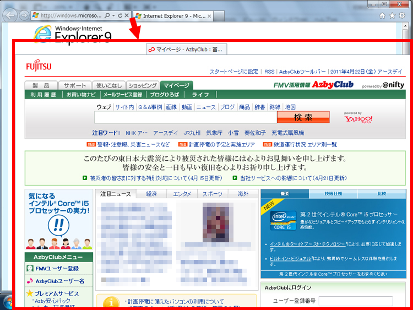Screen dimensions: 413x310
Task: Open trending word JR九州
Action: point(192,133)
